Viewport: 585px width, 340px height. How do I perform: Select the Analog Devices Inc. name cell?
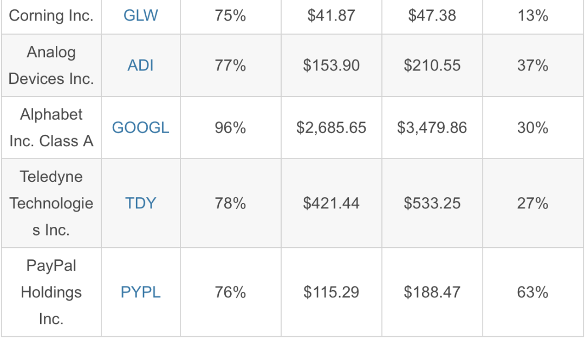point(51,66)
